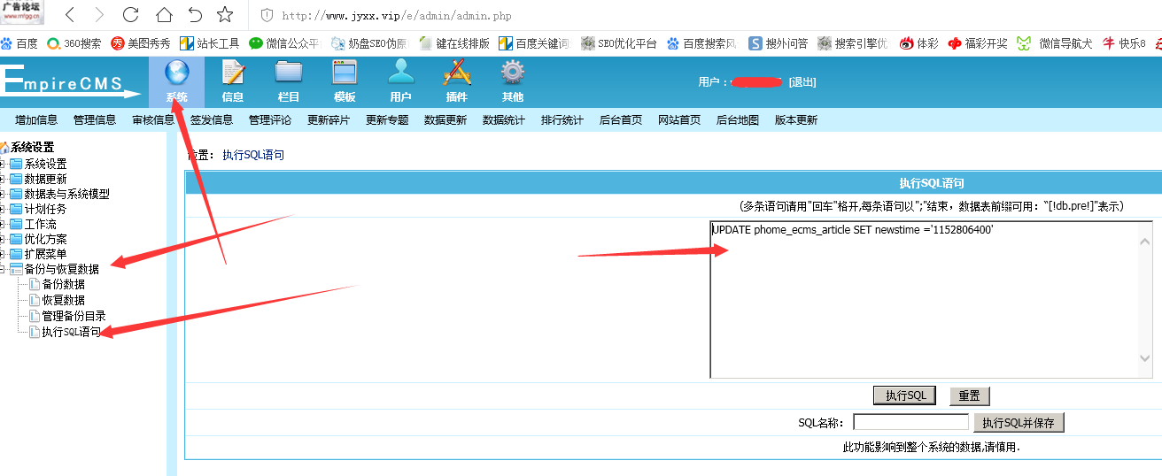Click 执行SQL并保存 button
Image resolution: width=1162 pixels, height=476 pixels.
tap(1019, 423)
